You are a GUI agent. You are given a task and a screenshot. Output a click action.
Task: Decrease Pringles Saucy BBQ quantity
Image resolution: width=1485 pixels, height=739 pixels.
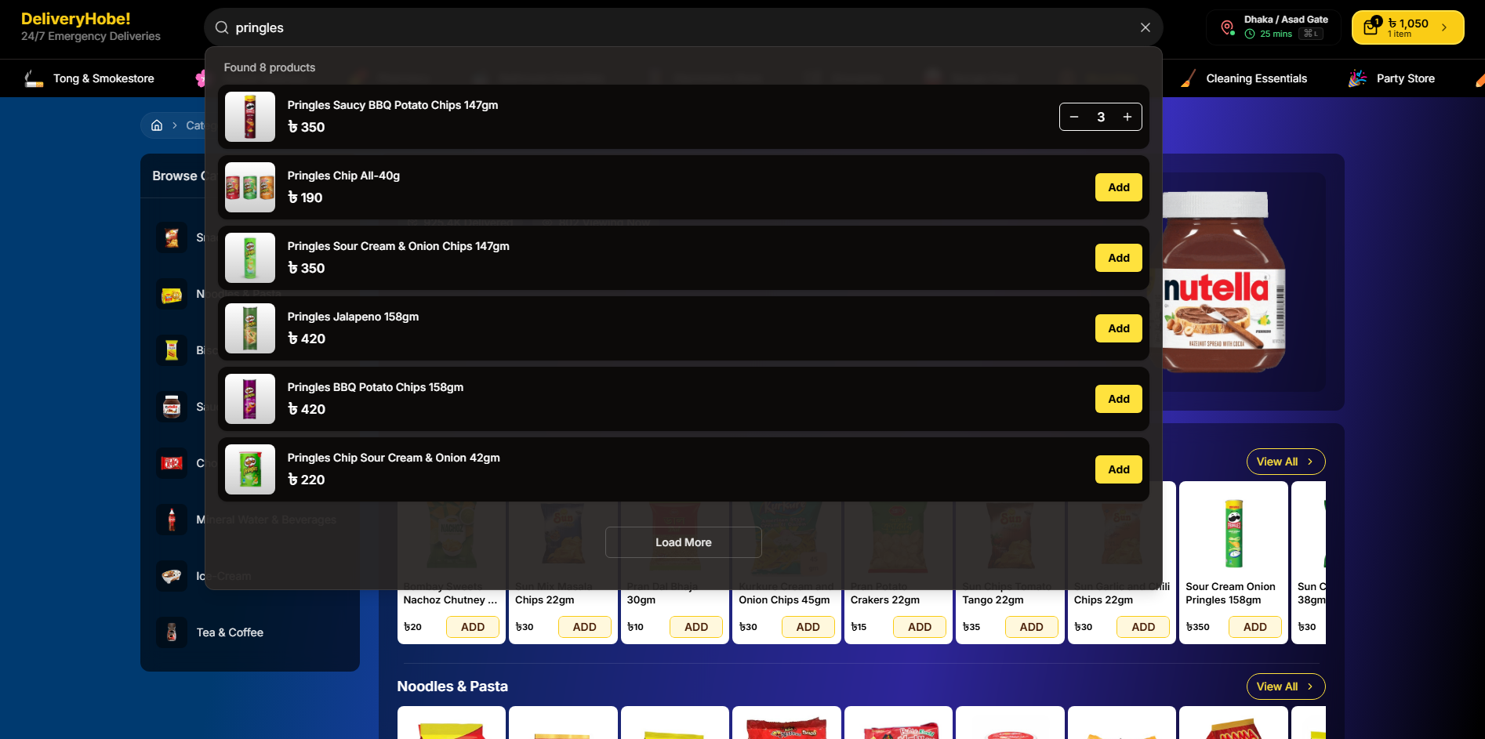click(1074, 117)
